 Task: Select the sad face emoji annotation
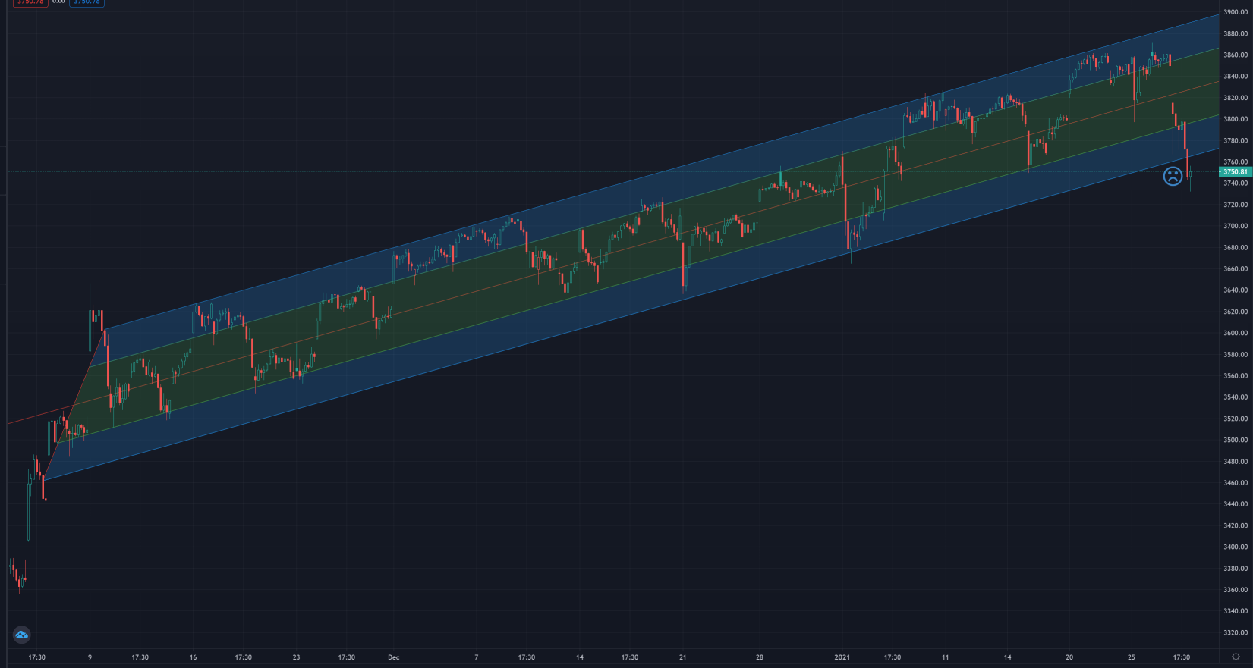click(x=1173, y=177)
